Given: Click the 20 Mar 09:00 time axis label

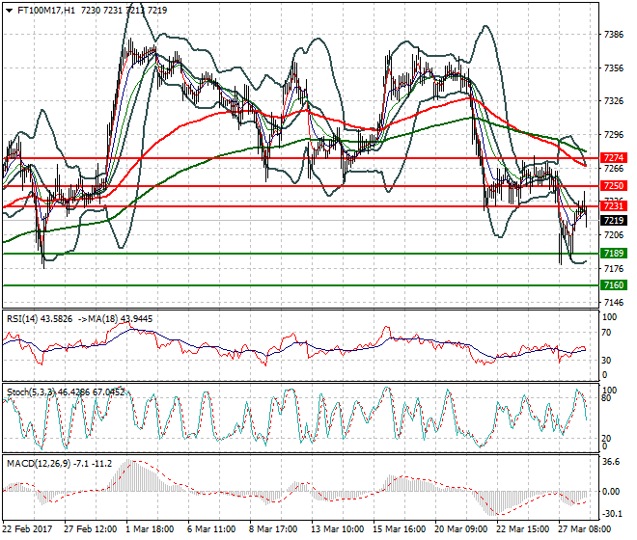Looking at the screenshot, I should [x=461, y=529].
